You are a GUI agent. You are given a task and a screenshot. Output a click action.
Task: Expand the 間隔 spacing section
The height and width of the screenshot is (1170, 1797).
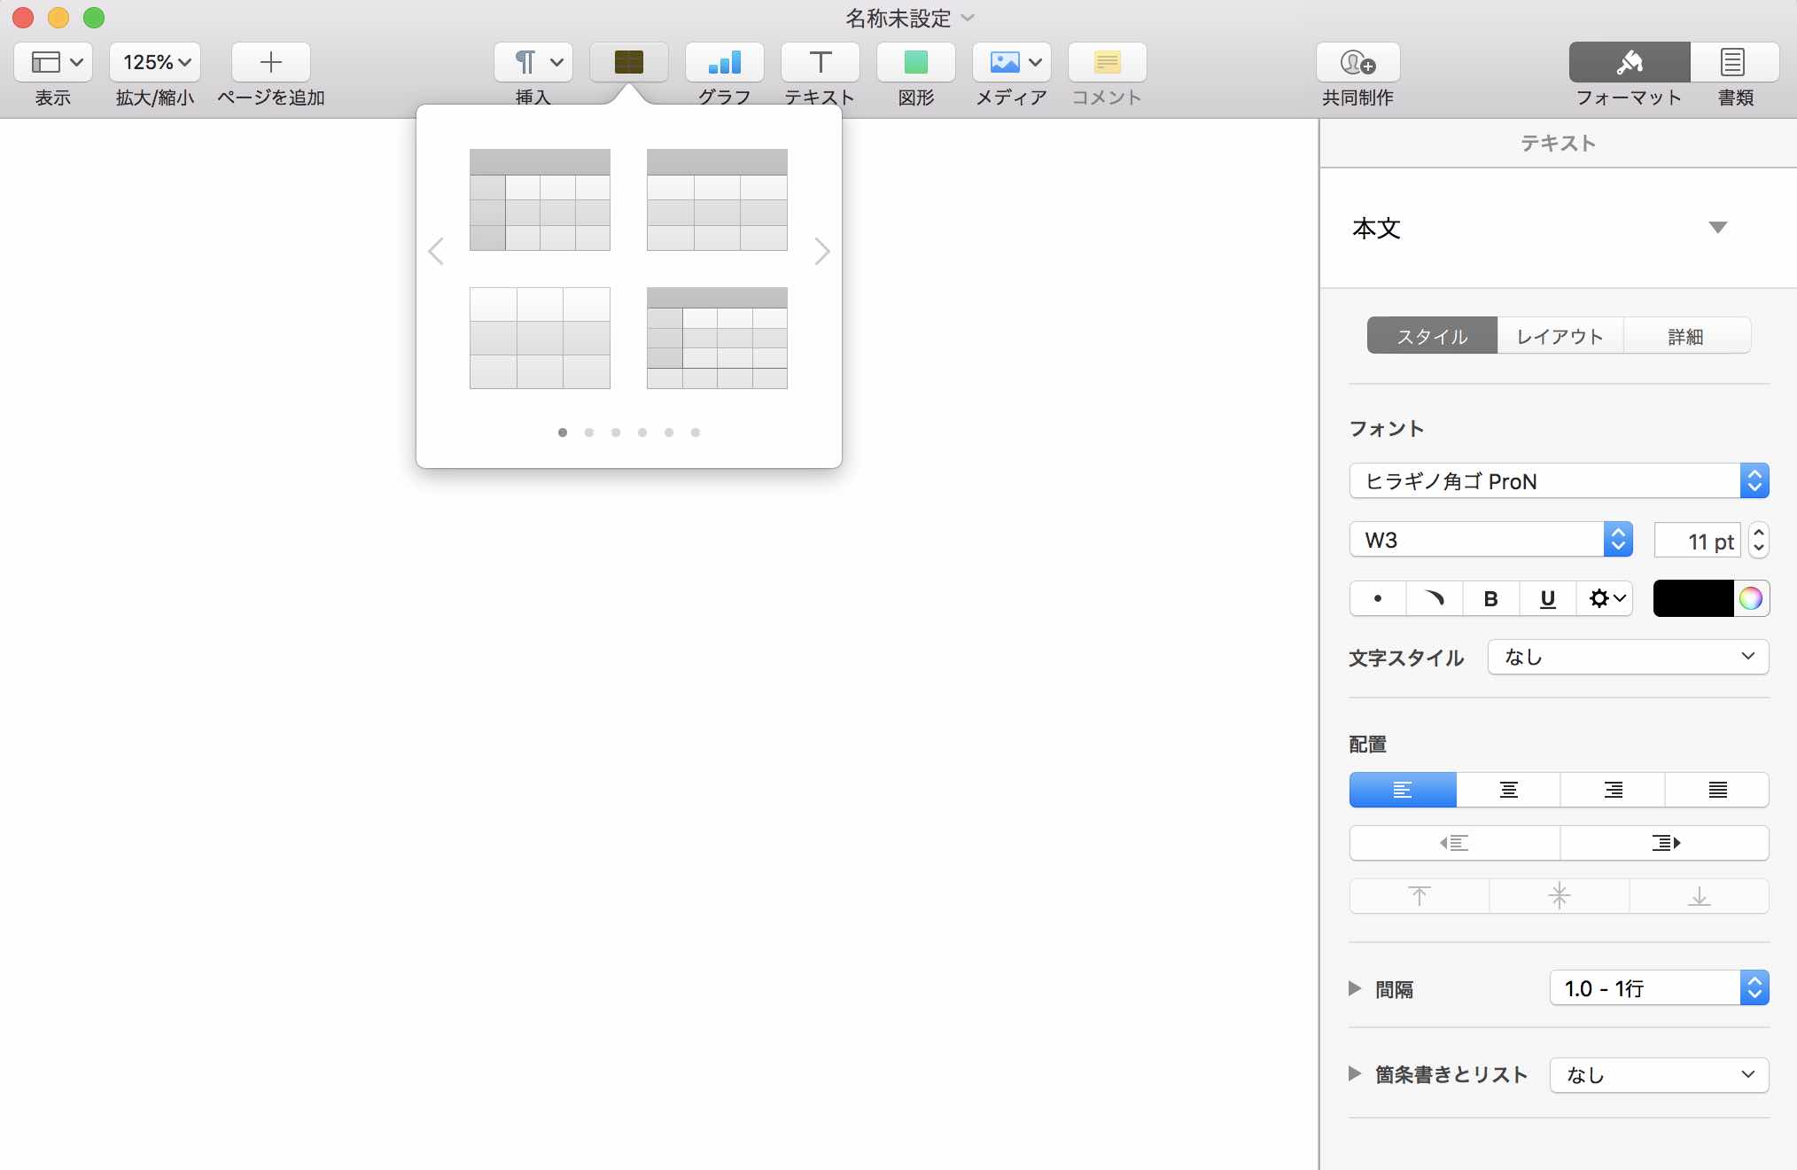(1355, 988)
